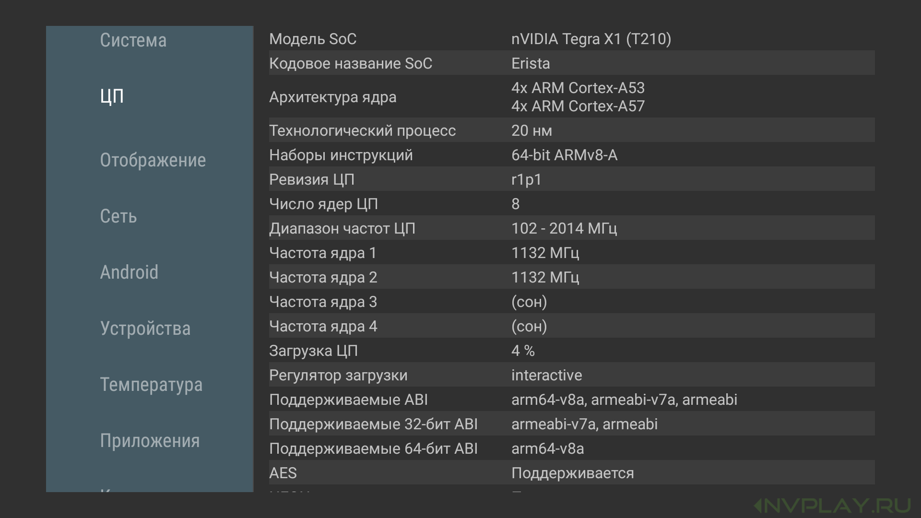Screen dimensions: 921x518
Task: Open the Температура section
Action: pos(151,385)
